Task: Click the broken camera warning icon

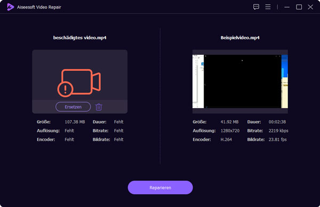Action: pyautogui.click(x=79, y=83)
